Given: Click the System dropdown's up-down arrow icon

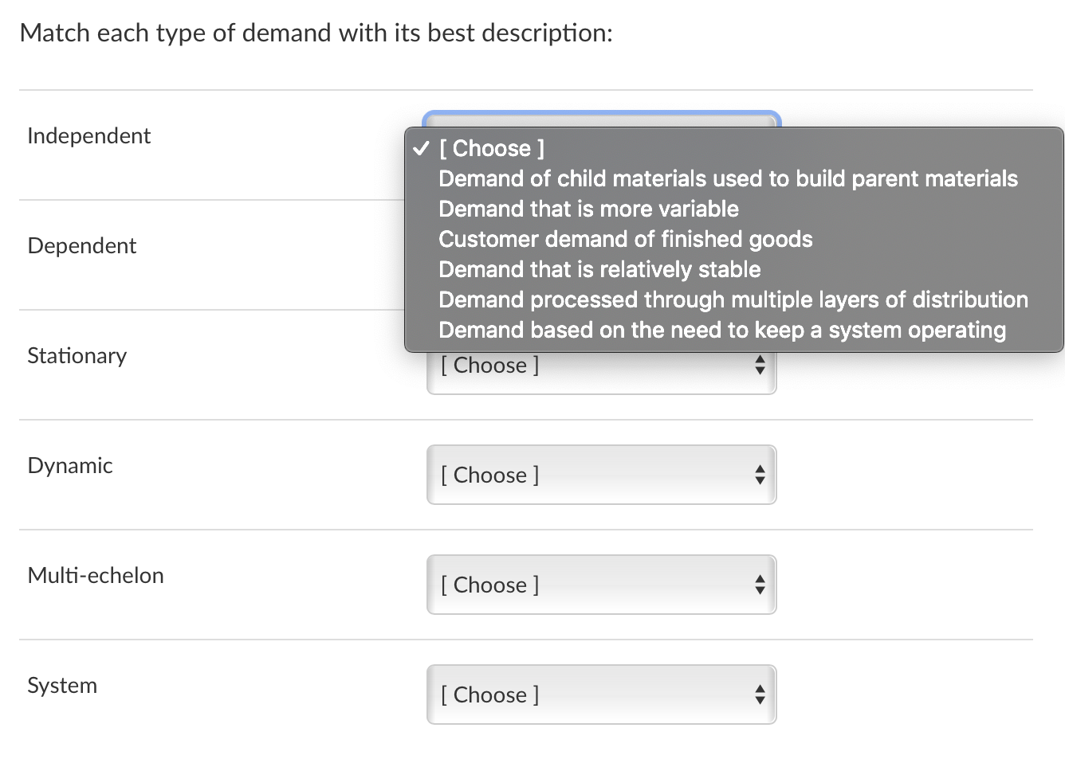Looking at the screenshot, I should click(x=760, y=695).
